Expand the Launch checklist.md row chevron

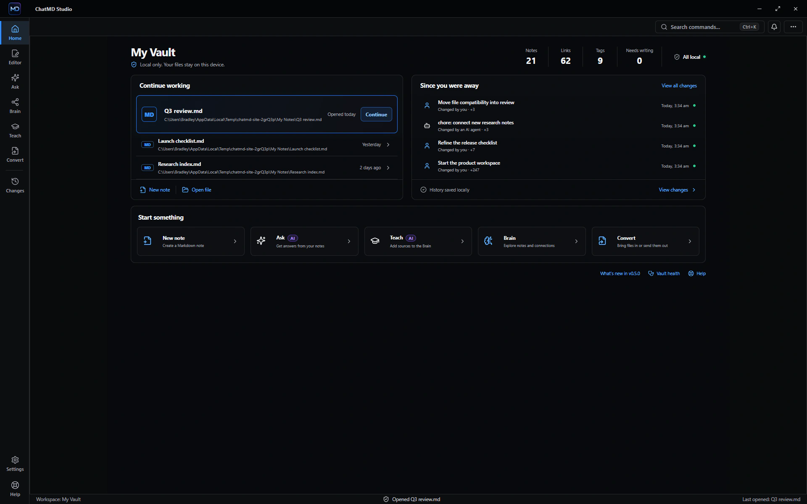388,144
